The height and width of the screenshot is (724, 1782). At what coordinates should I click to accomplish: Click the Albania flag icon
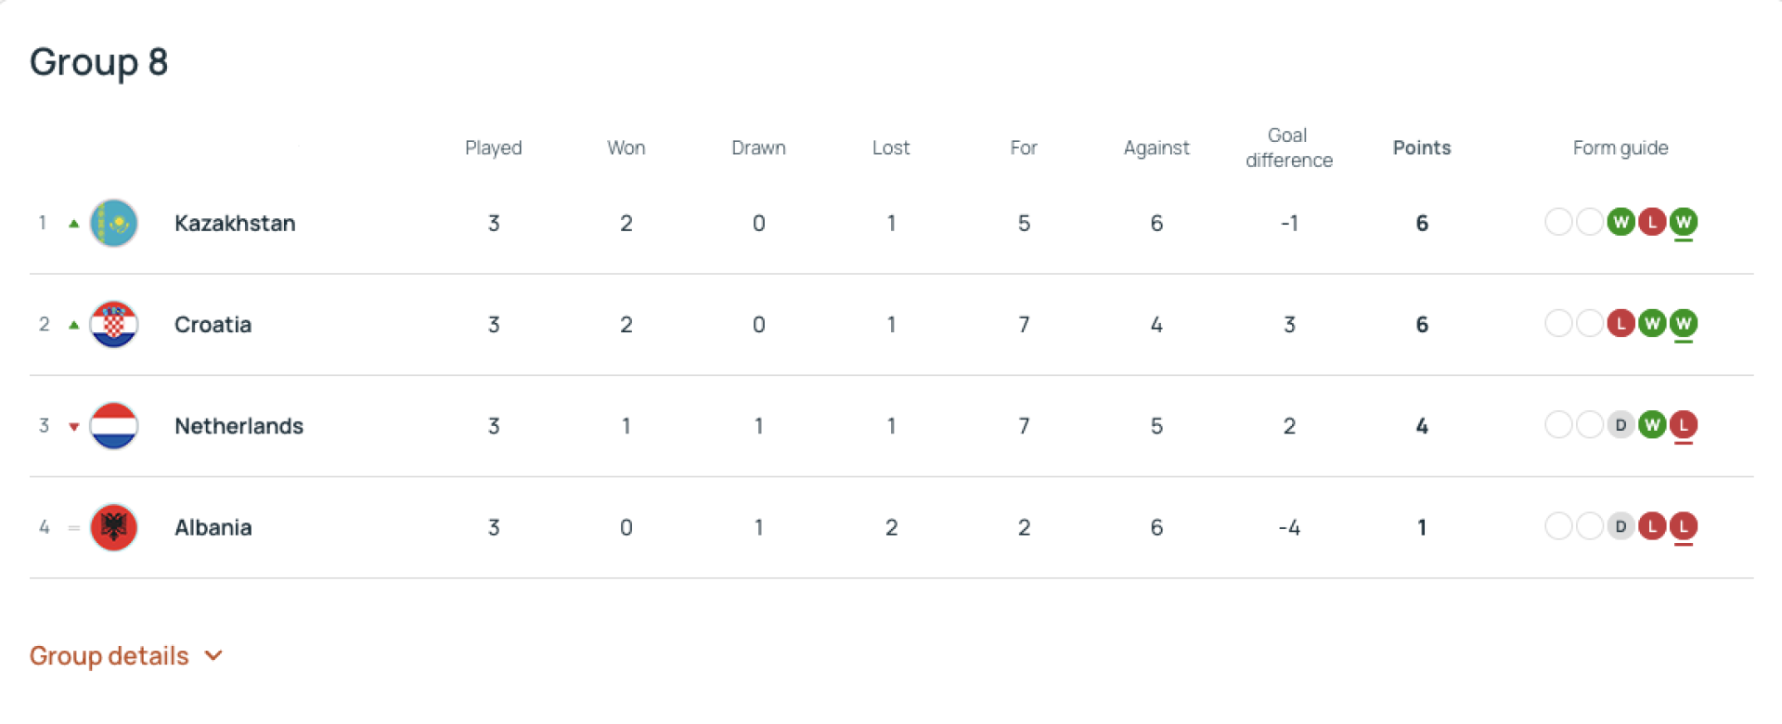(114, 527)
